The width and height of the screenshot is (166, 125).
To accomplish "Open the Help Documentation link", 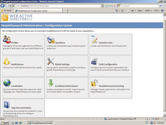I will (x=21, y=108).
